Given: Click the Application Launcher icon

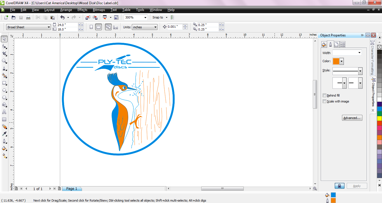Looking at the screenshot, I should click(105, 17).
